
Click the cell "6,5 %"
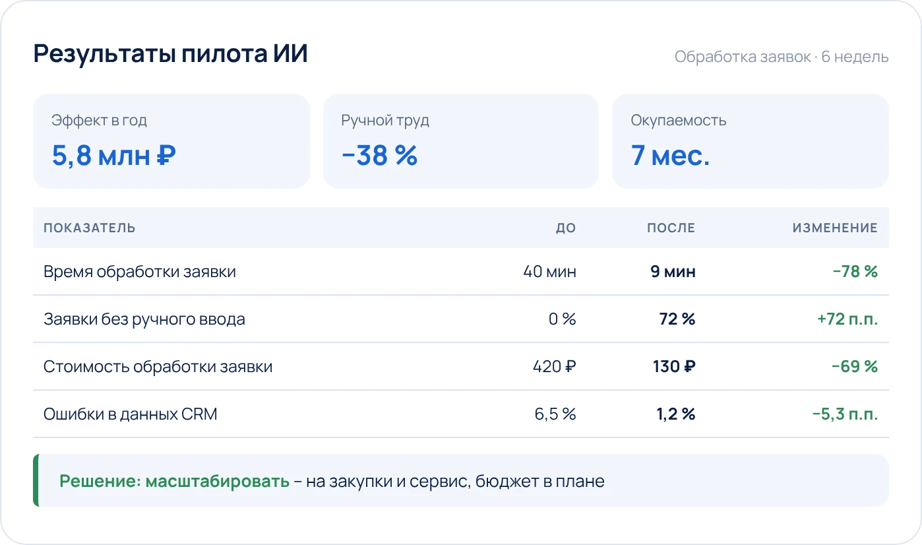[555, 414]
